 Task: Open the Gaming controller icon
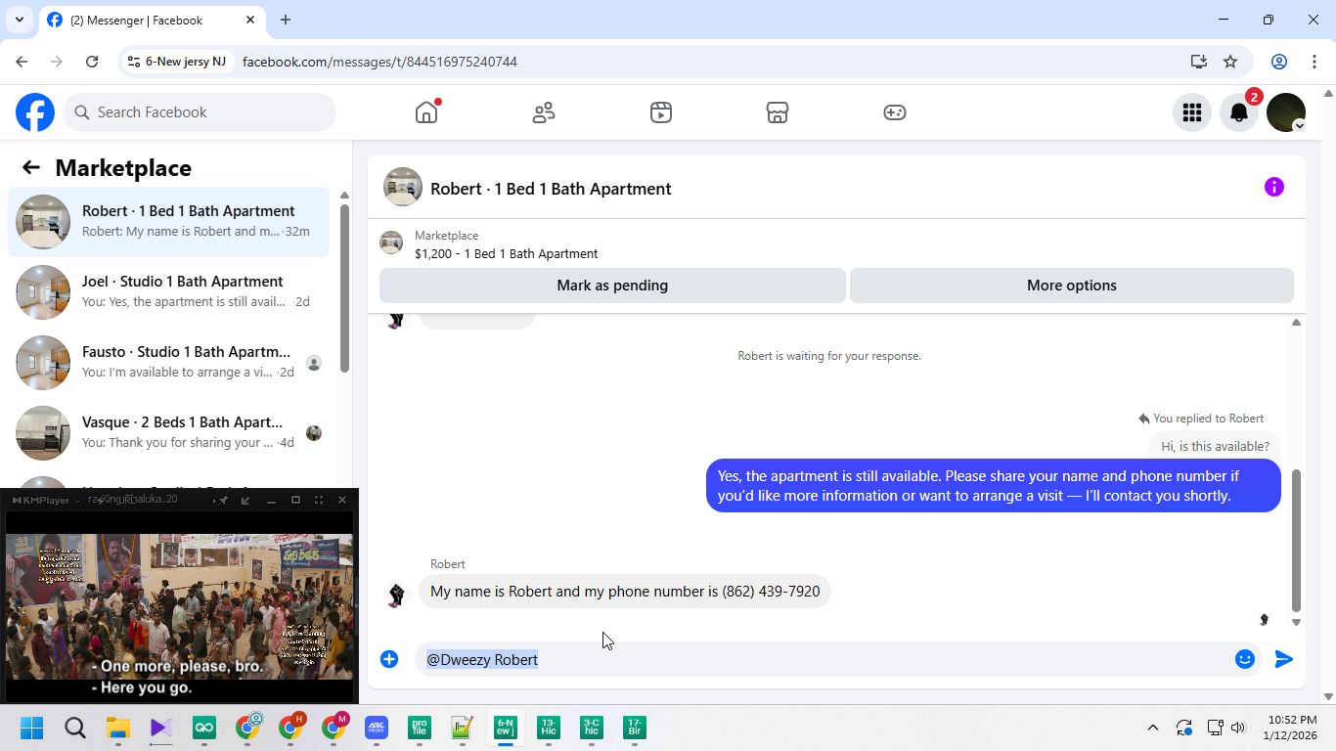click(x=895, y=112)
